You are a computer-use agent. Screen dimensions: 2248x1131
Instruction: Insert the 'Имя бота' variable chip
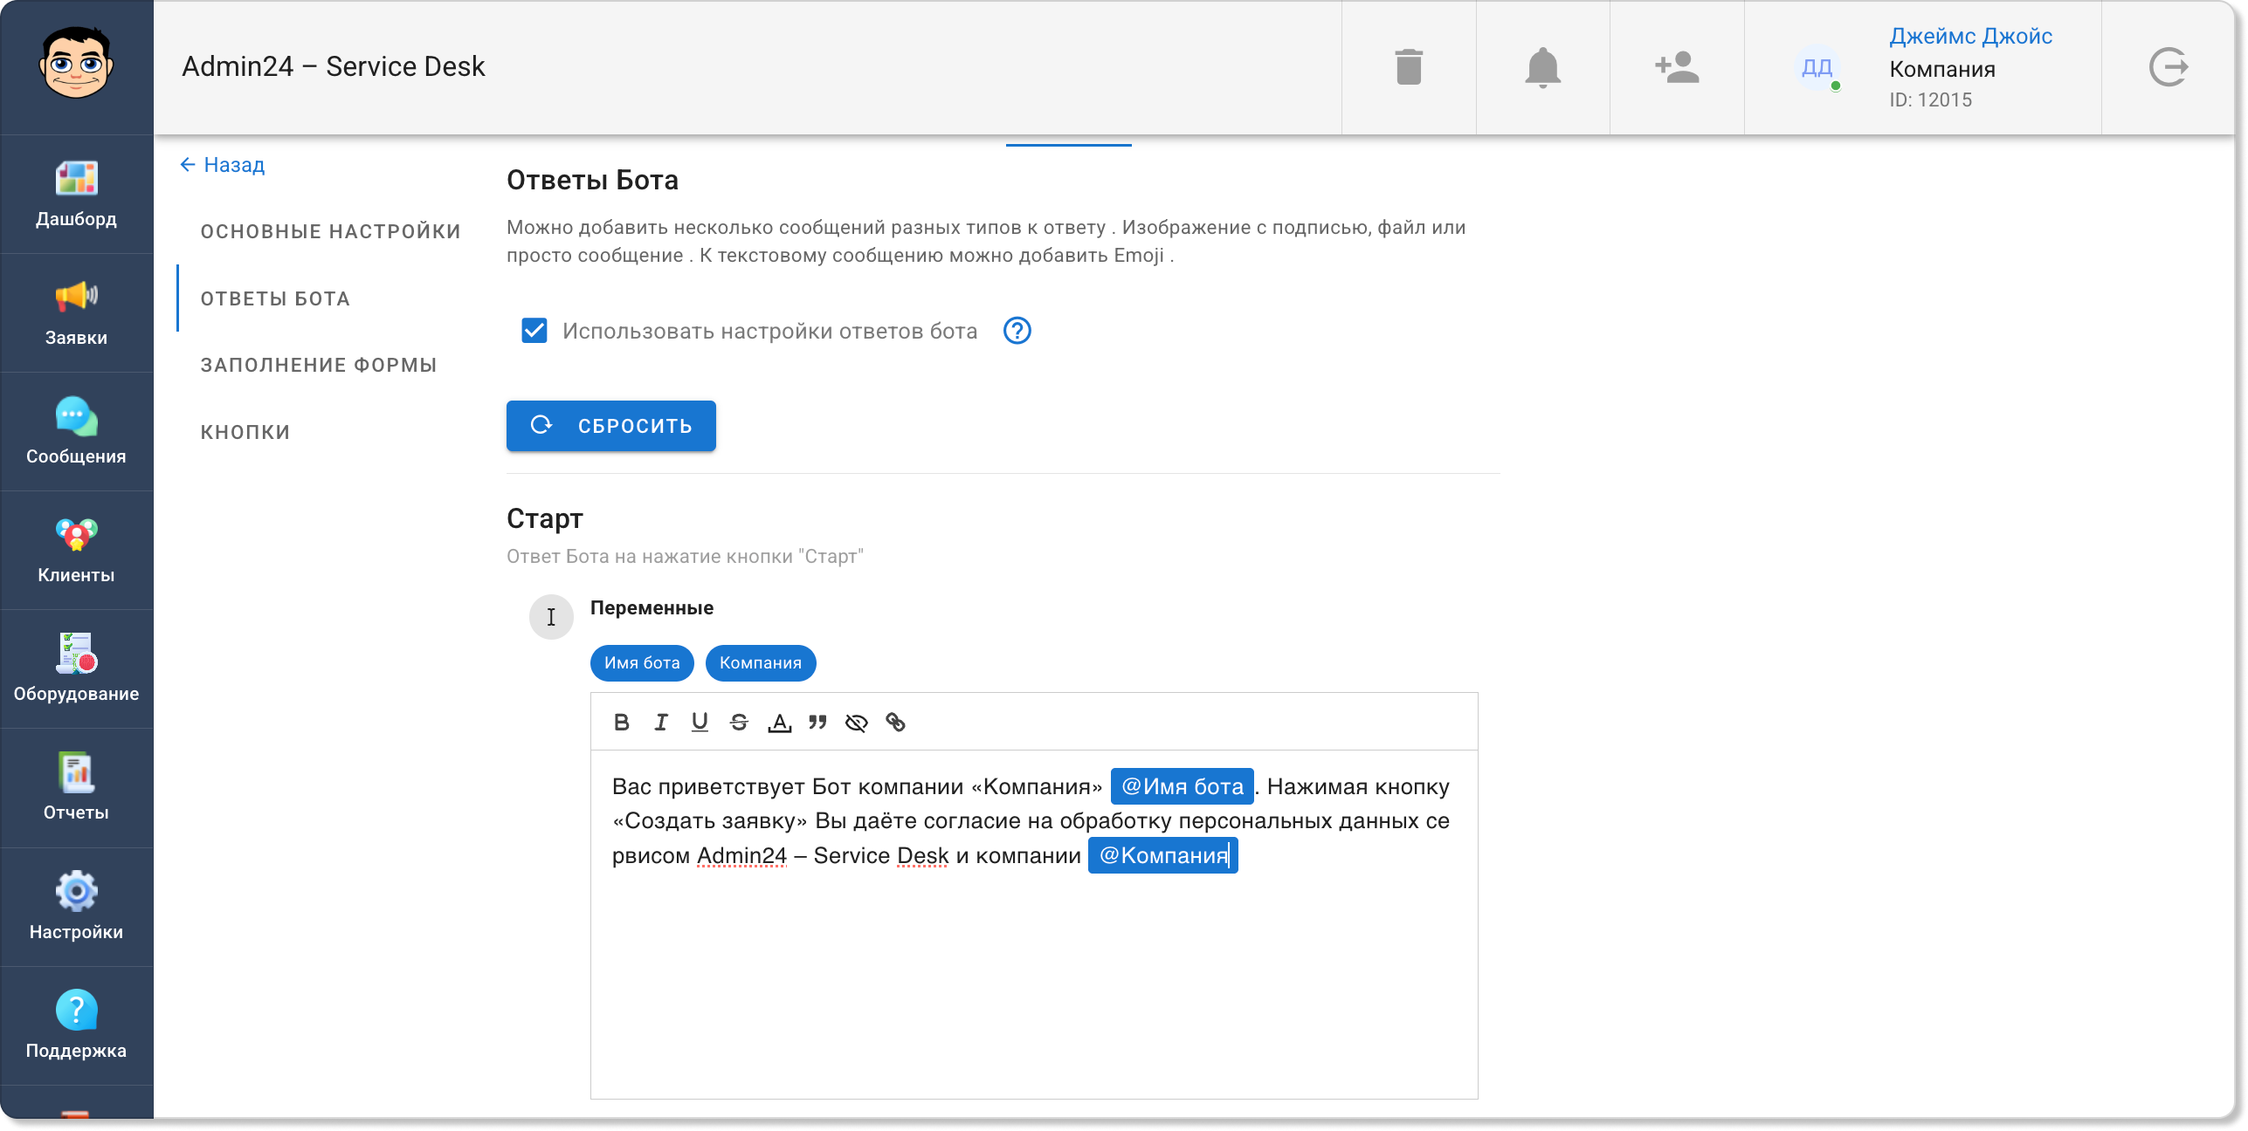click(x=642, y=662)
